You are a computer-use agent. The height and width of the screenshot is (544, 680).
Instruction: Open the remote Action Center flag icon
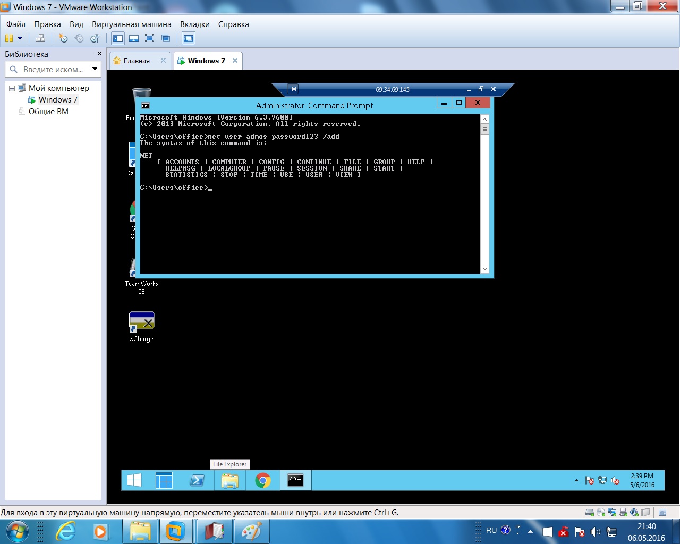589,480
